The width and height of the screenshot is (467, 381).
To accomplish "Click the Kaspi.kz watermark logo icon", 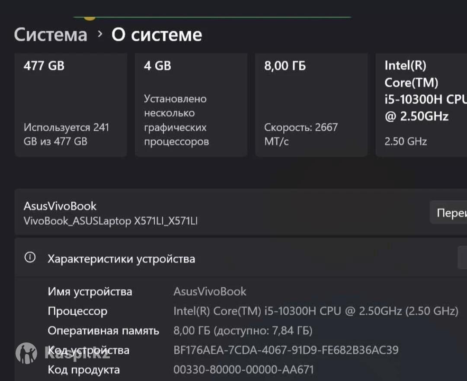I will [x=26, y=353].
